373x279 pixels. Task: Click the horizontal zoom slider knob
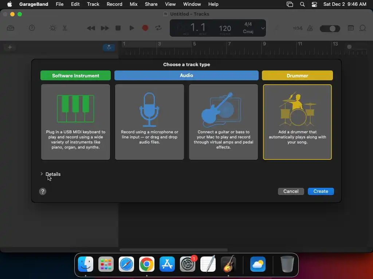pyautogui.click(x=349, y=47)
